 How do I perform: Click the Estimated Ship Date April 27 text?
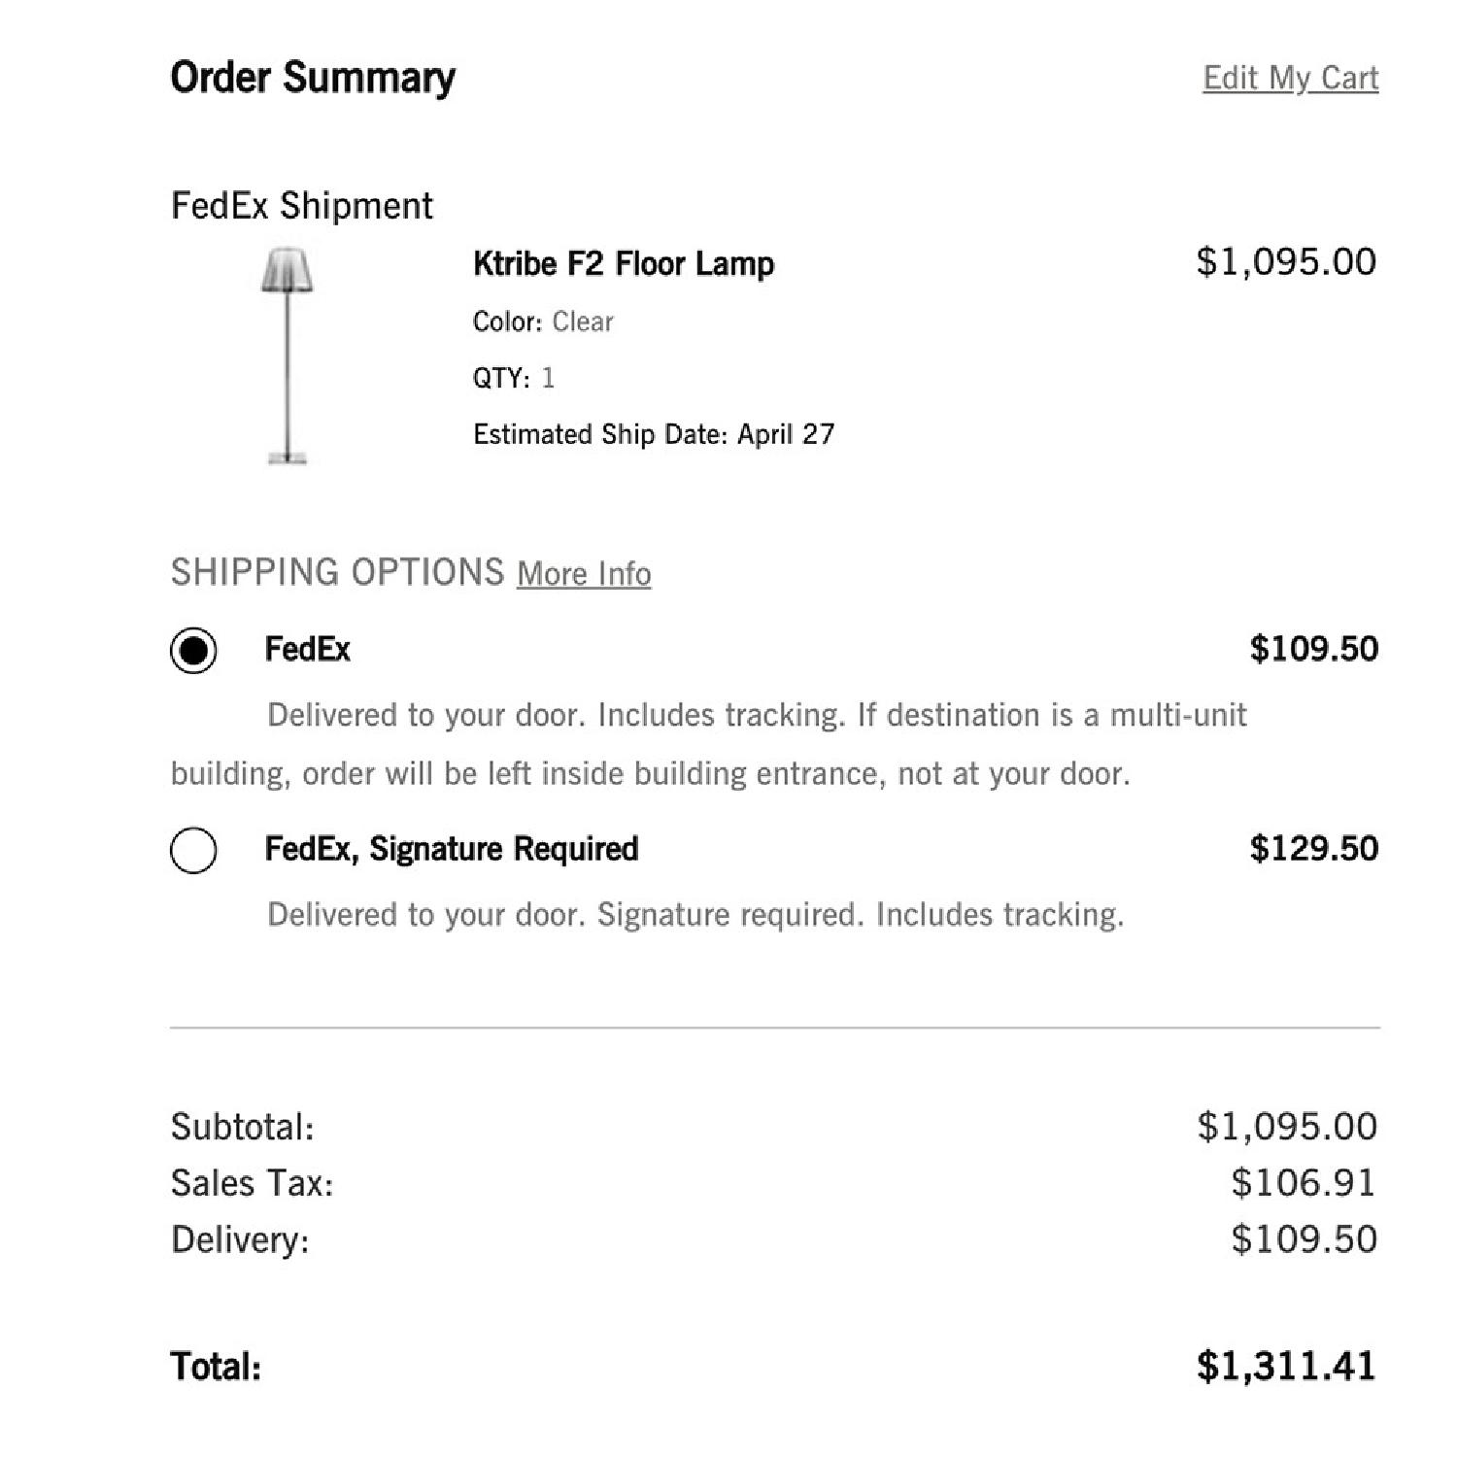click(653, 434)
